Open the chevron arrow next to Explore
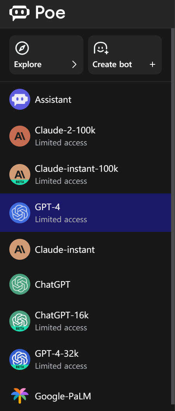175x411 pixels. point(75,64)
